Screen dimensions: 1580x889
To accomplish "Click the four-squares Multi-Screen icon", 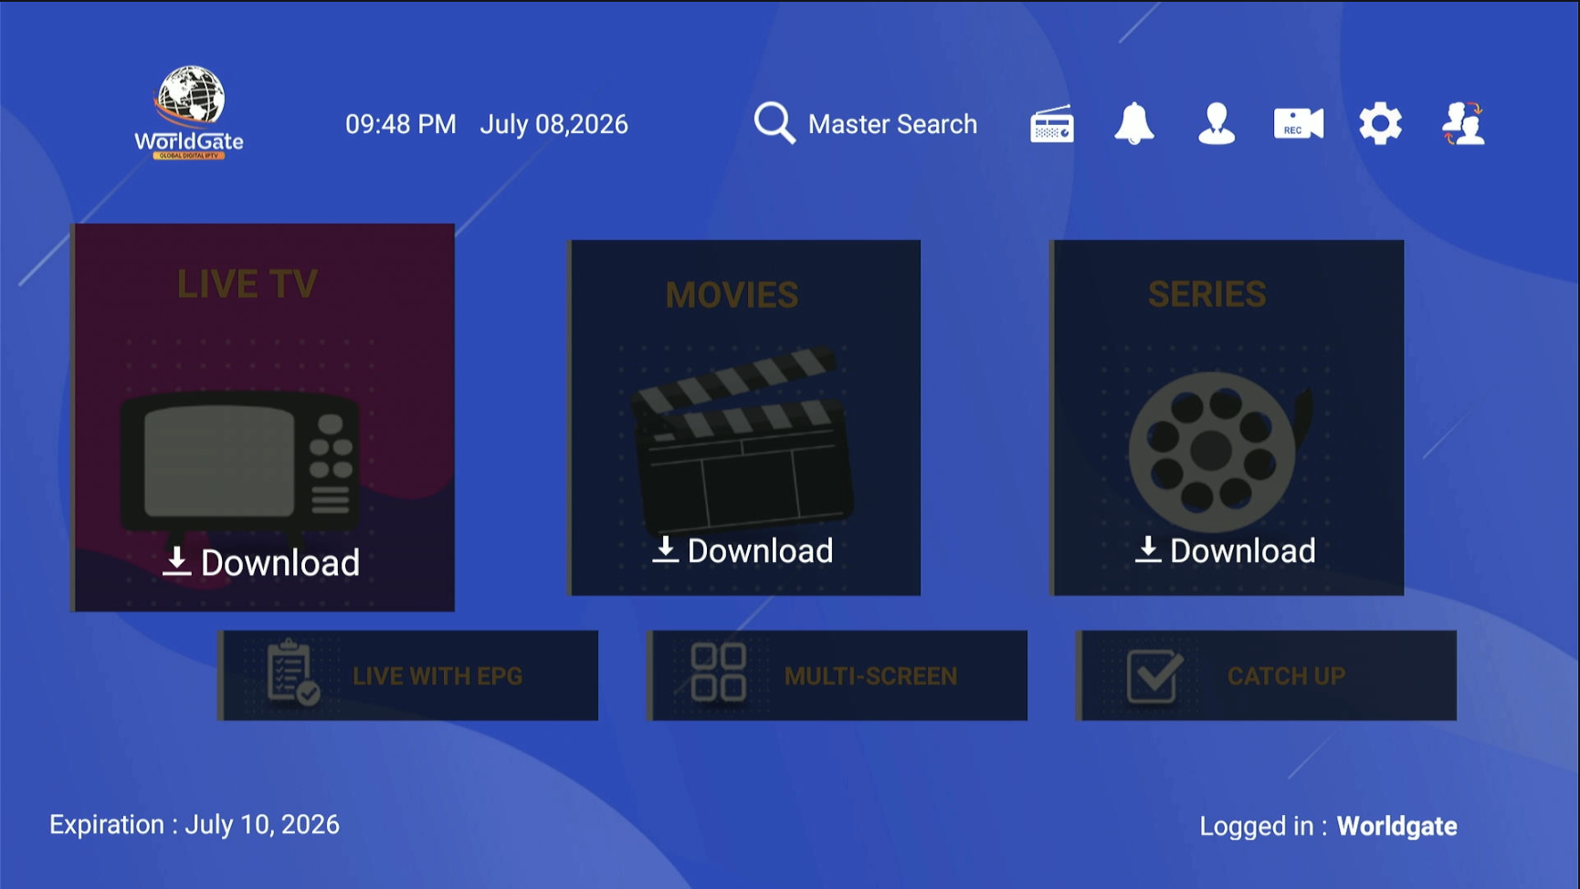I will point(719,673).
